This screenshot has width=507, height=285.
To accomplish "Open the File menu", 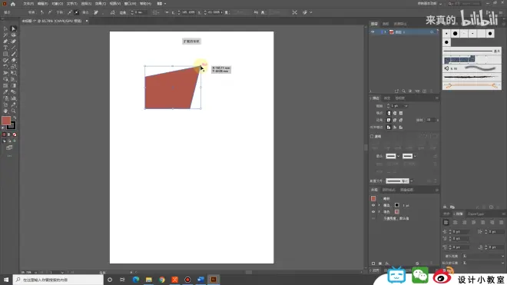I will point(28,4).
